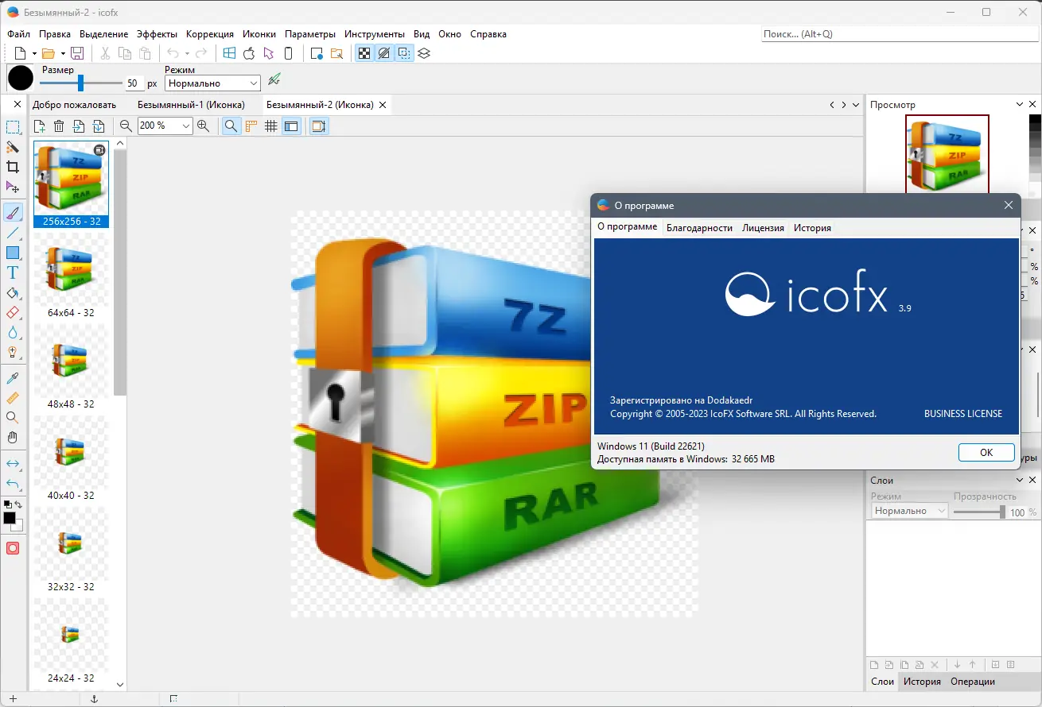The width and height of the screenshot is (1042, 707).
Task: Open the История tab in About dialog
Action: tap(812, 228)
